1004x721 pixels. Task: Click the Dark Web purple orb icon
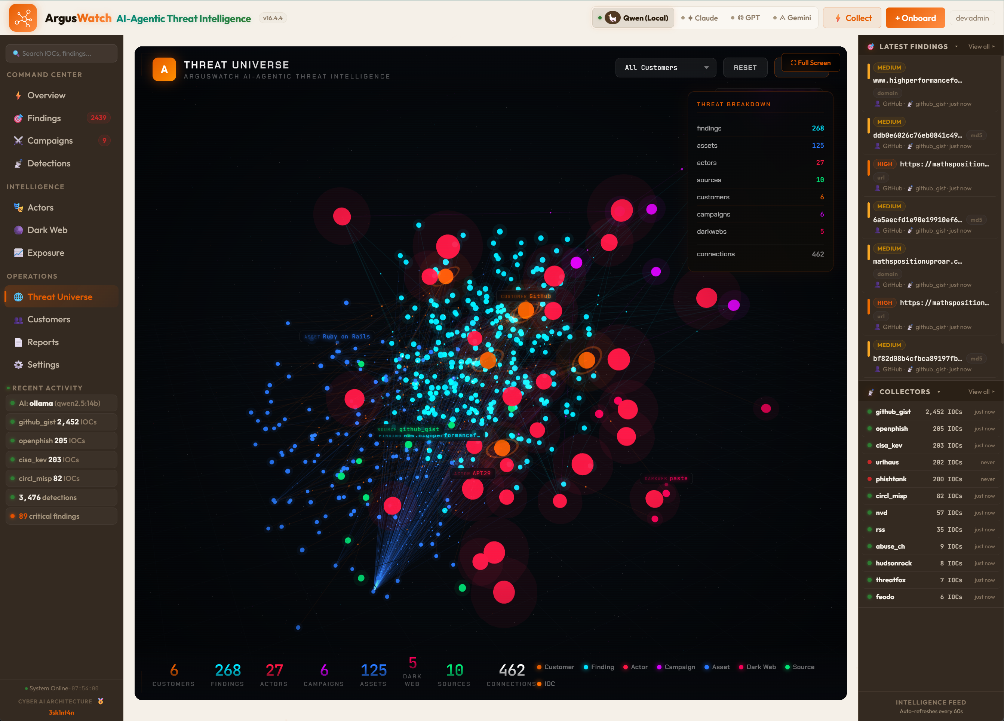pyautogui.click(x=18, y=230)
